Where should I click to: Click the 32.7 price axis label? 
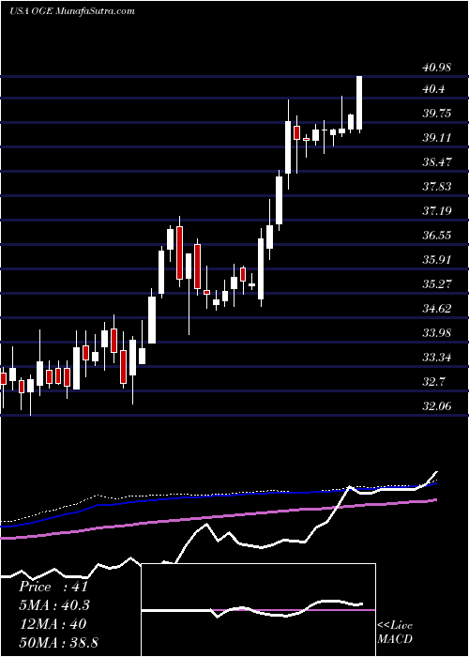[432, 381]
